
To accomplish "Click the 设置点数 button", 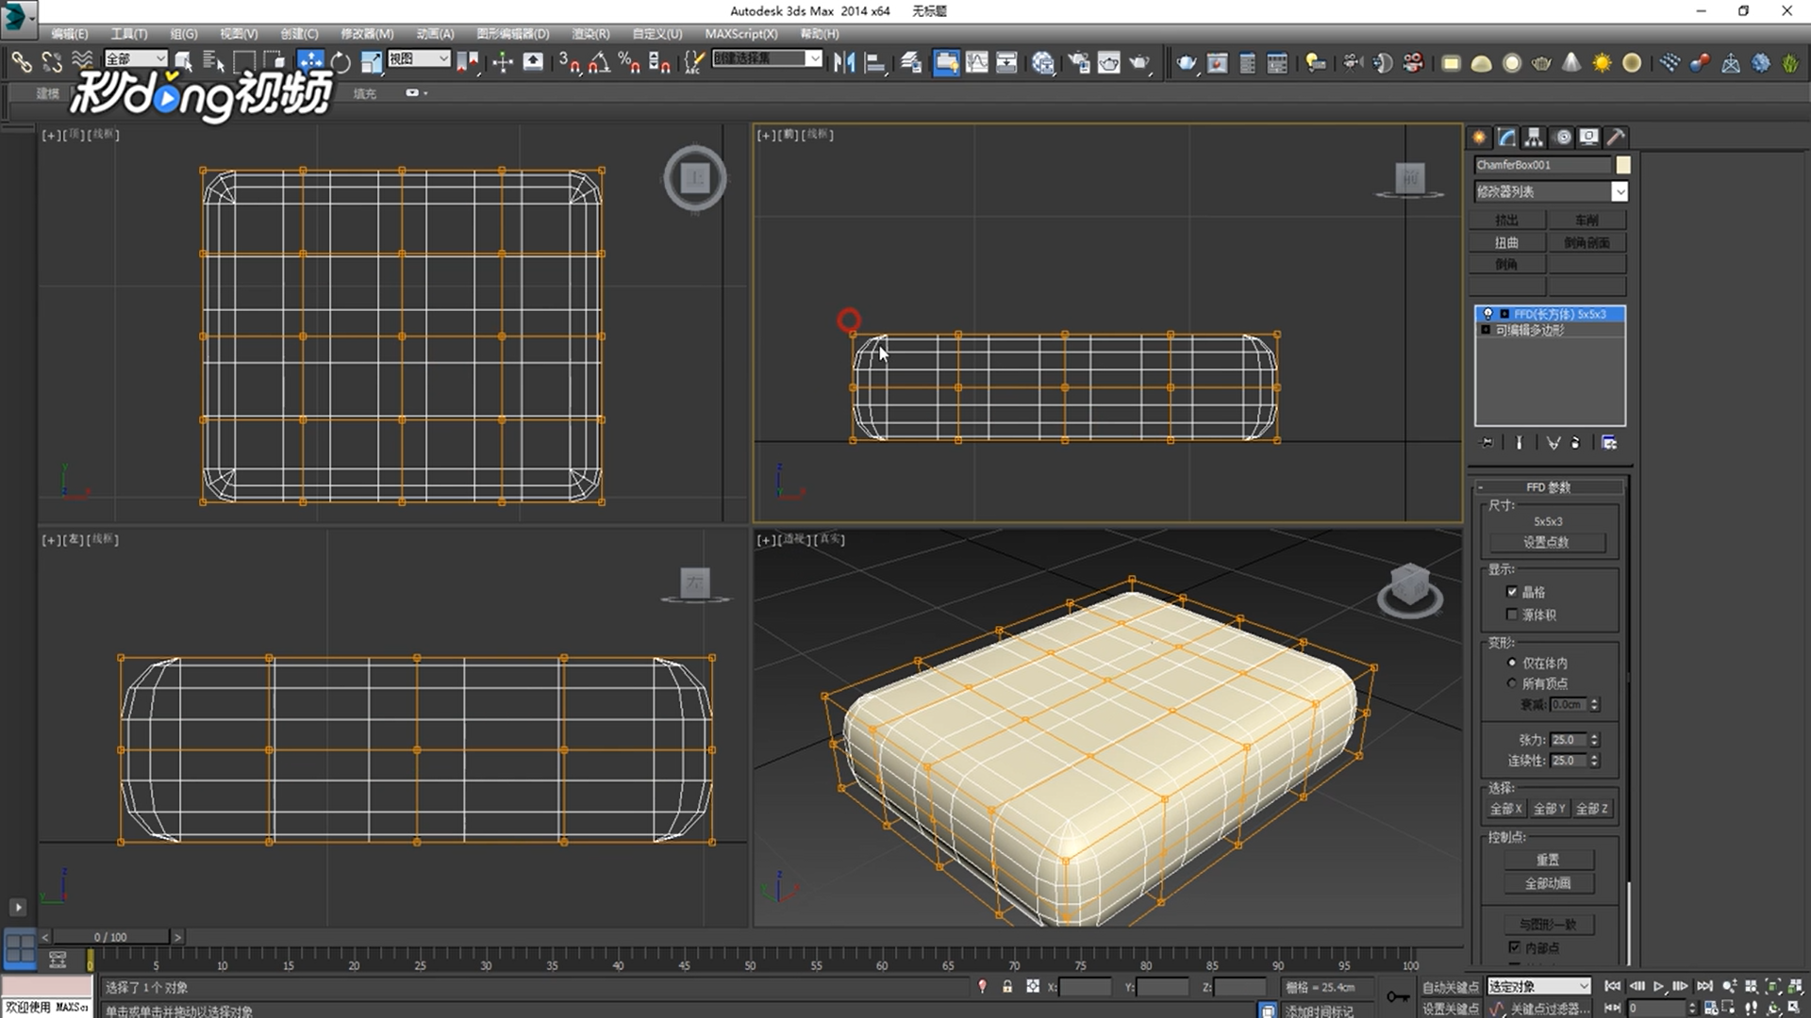I will pyautogui.click(x=1548, y=543).
